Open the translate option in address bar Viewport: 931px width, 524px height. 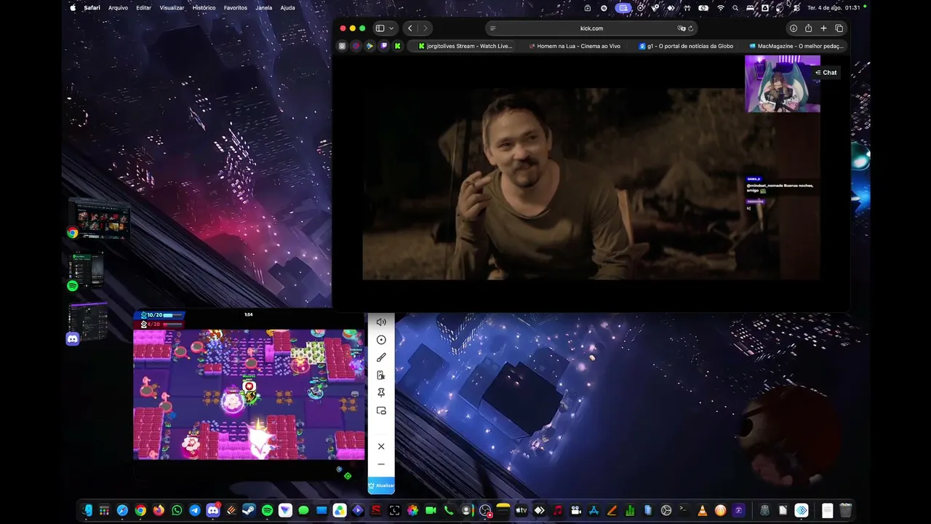pyautogui.click(x=681, y=28)
